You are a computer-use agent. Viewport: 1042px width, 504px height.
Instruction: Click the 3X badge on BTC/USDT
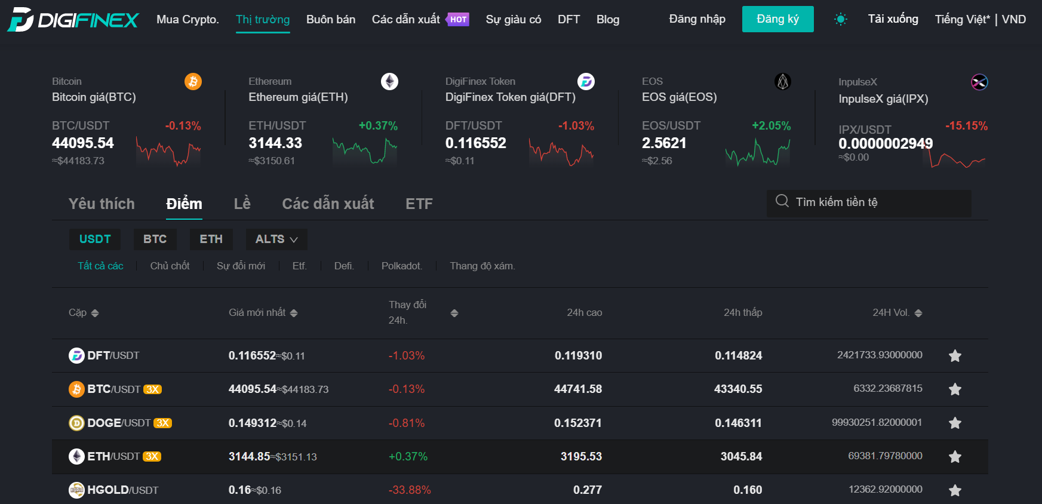coord(153,389)
